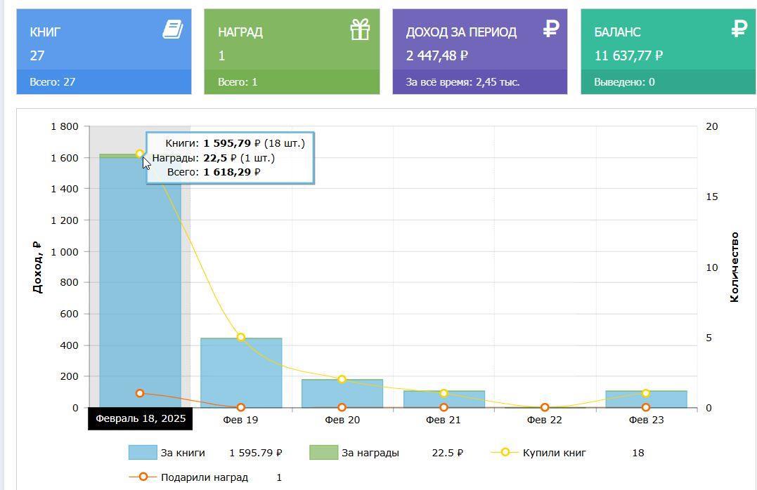Click the green За награды legend swatch
This screenshot has width=757, height=490.
pyautogui.click(x=323, y=453)
